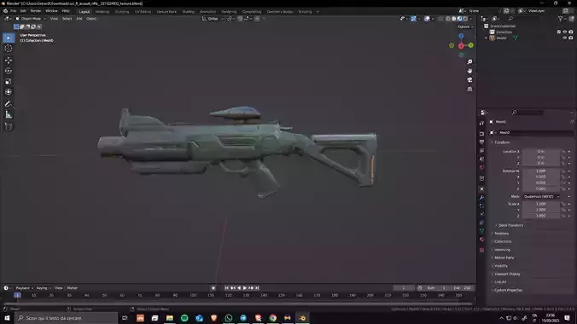The height and width of the screenshot is (324, 577).
Task: Collapse the Transform panel
Action: pos(502,142)
